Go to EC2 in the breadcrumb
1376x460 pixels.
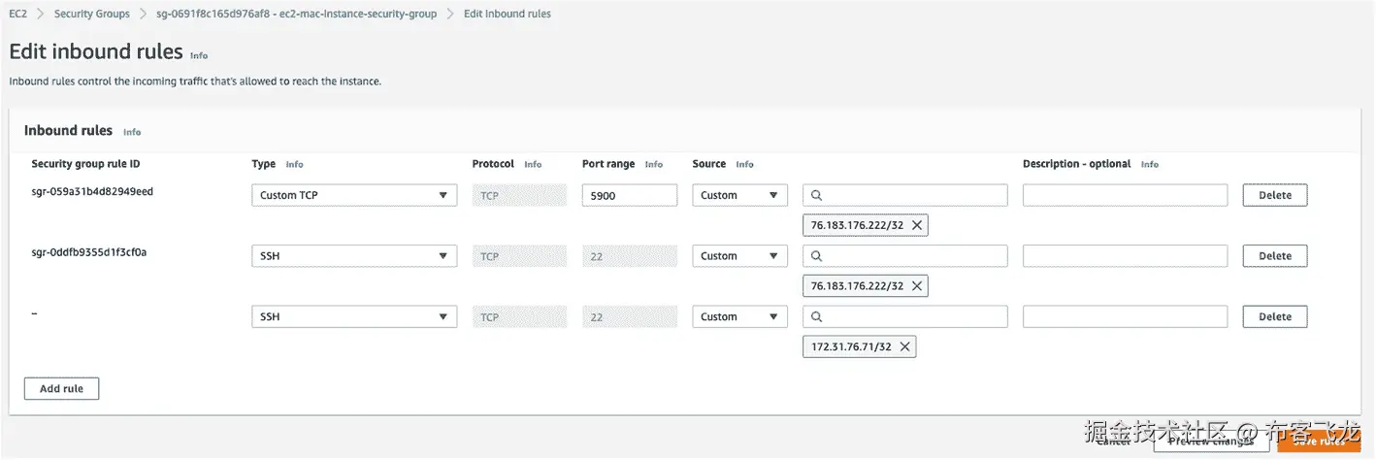[18, 15]
